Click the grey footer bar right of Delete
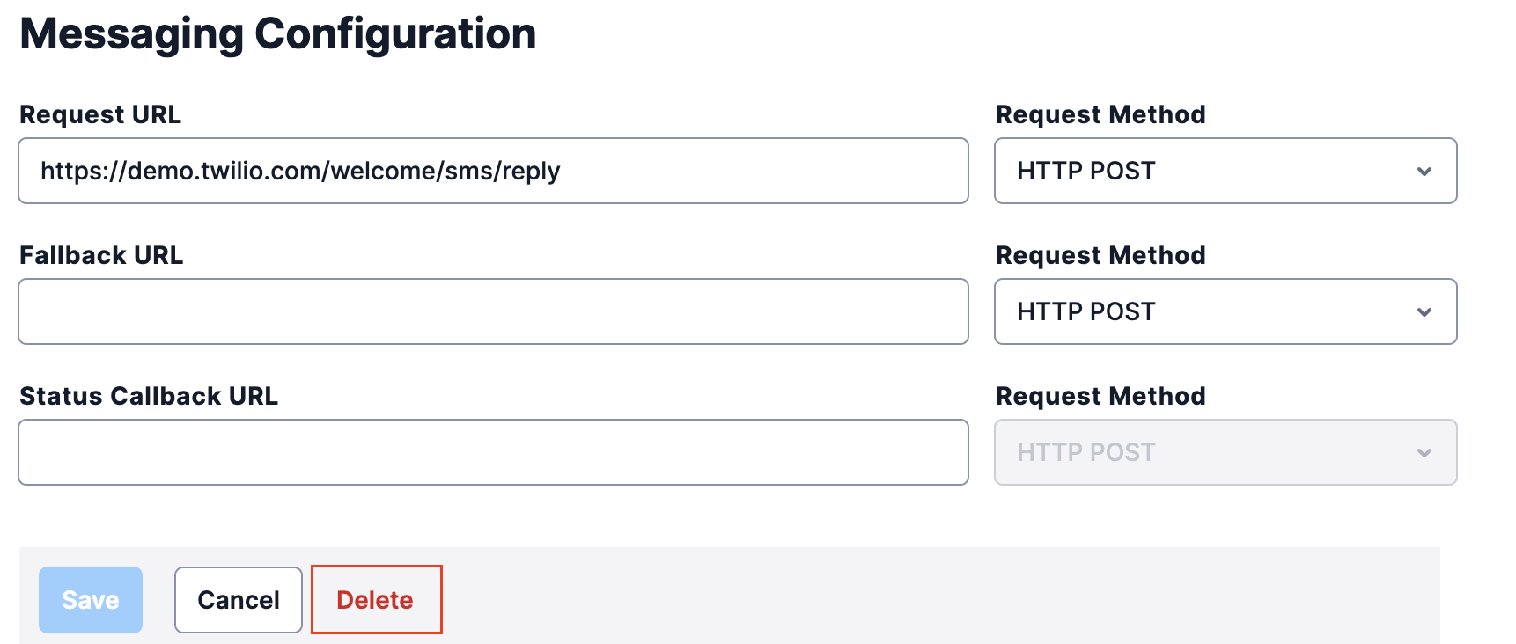The height and width of the screenshot is (644, 1516). [933, 596]
